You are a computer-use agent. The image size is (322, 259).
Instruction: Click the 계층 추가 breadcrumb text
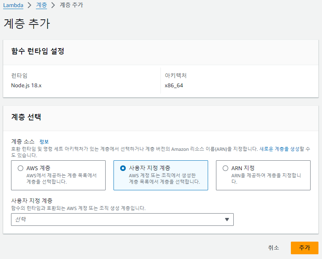pyautogui.click(x=71, y=5)
